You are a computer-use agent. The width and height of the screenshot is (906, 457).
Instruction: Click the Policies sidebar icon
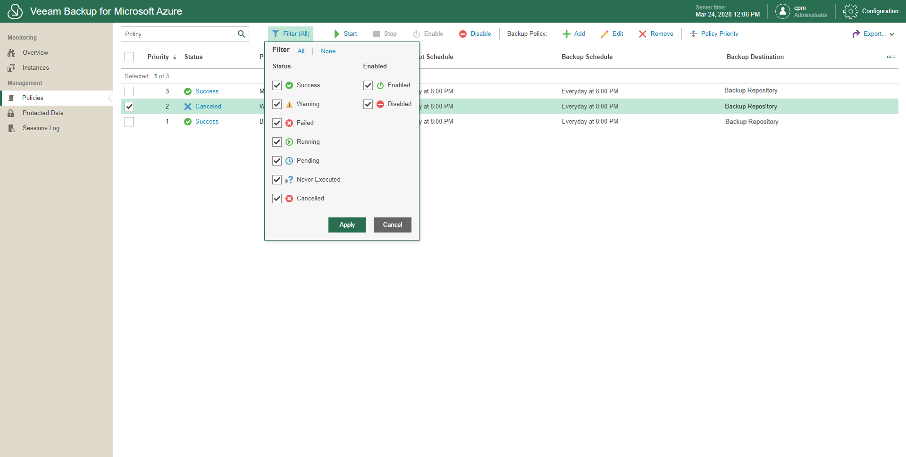[12, 98]
